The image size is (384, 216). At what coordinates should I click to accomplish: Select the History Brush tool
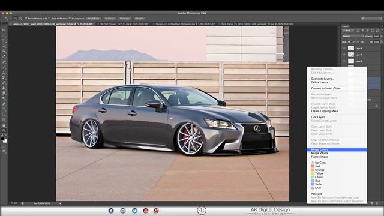coord(4,77)
